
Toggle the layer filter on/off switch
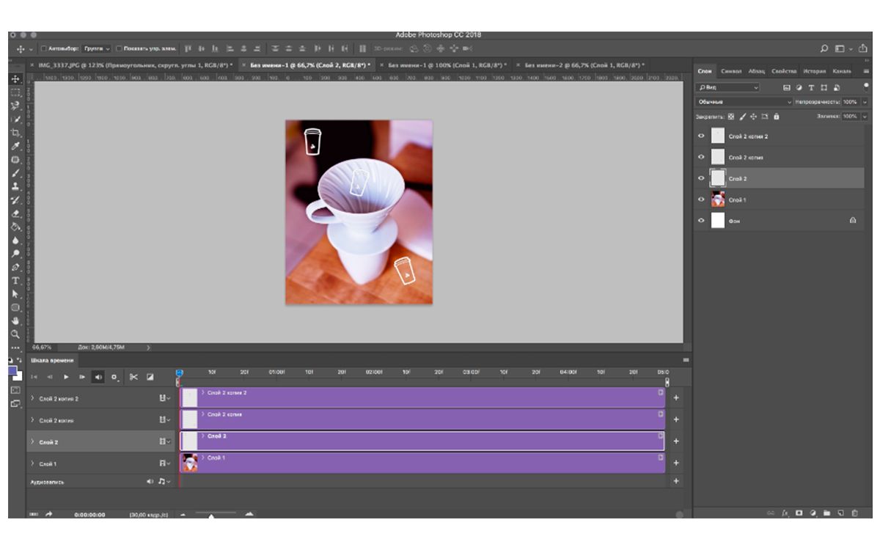[866, 86]
